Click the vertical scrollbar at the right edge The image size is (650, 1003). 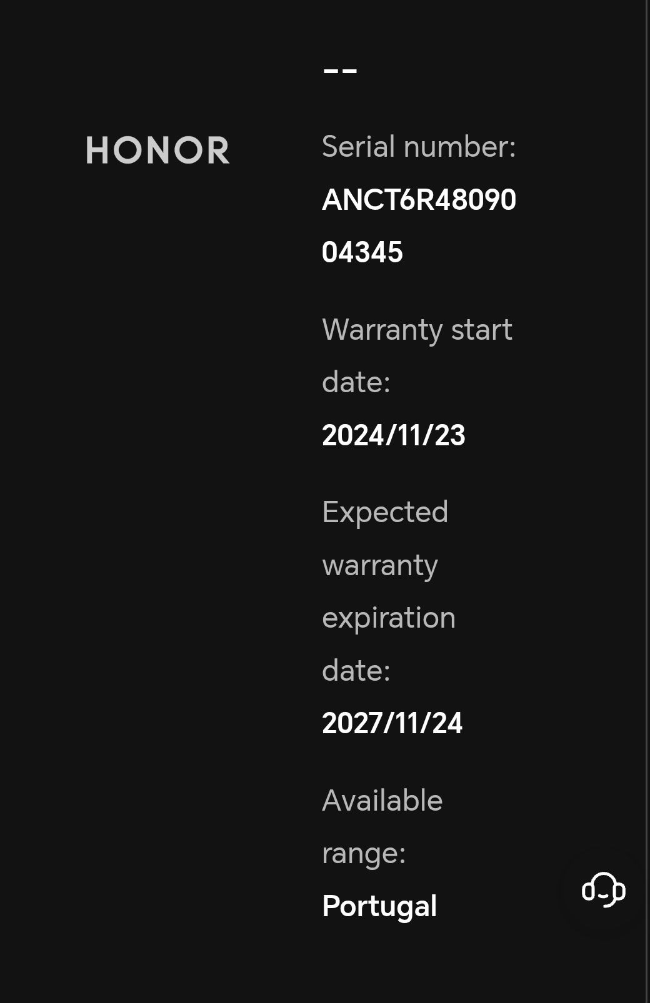(x=647, y=502)
